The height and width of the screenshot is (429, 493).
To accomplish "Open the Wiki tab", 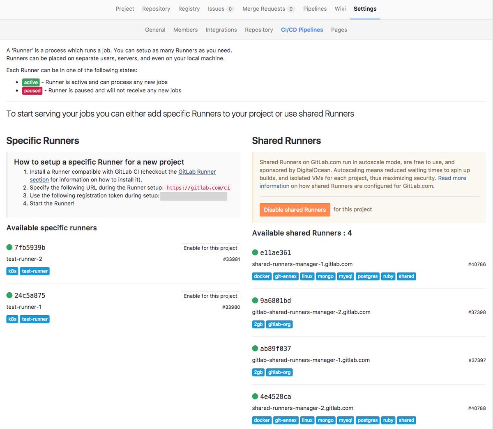I will click(x=340, y=9).
